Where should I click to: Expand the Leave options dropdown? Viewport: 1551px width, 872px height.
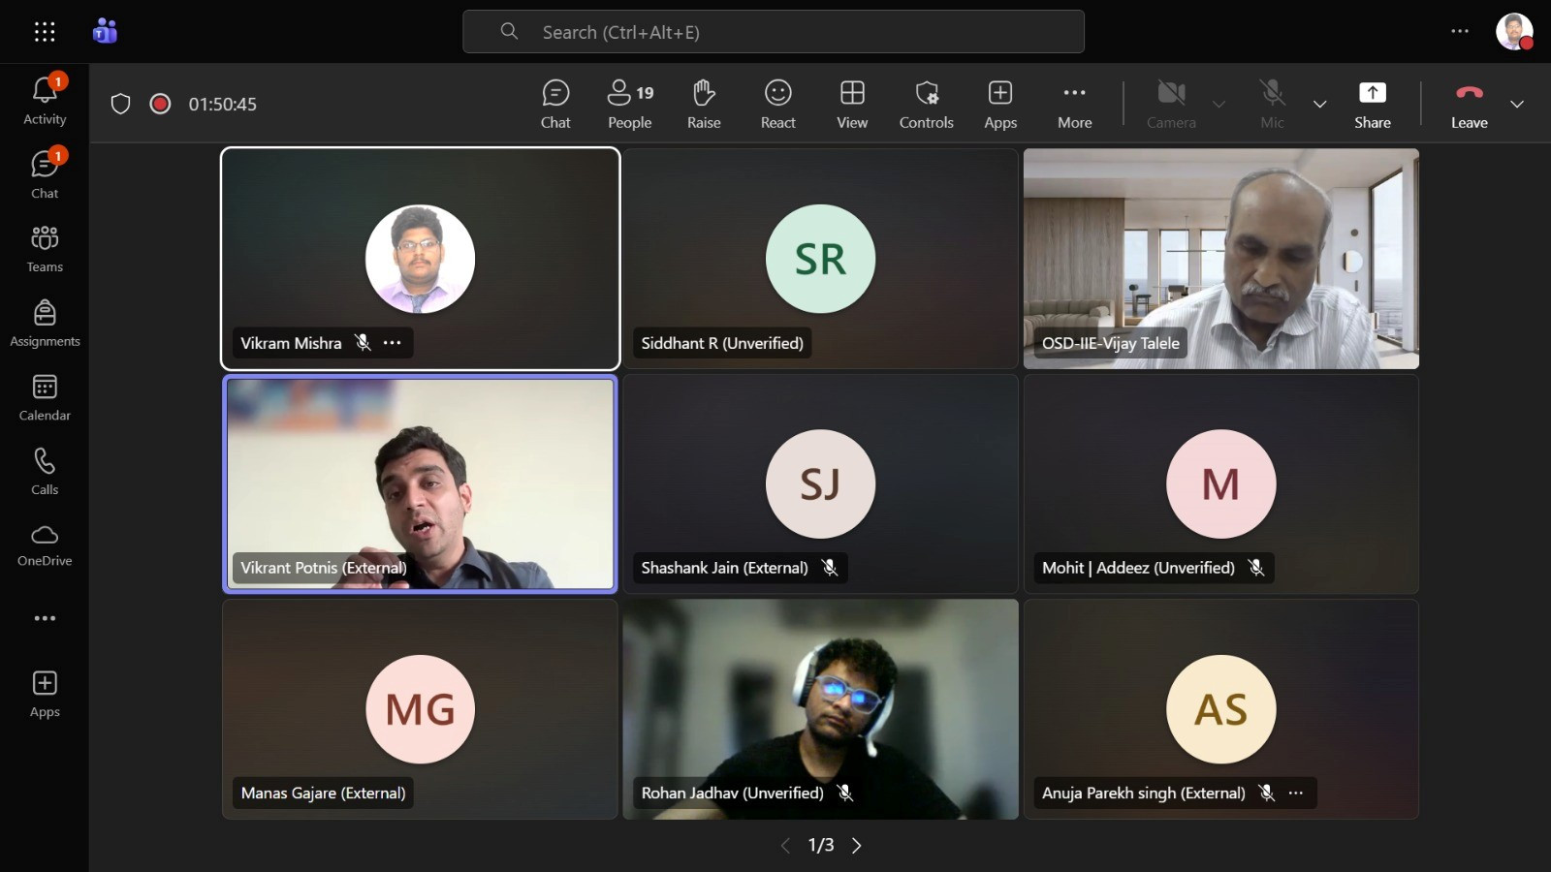[x=1517, y=105]
